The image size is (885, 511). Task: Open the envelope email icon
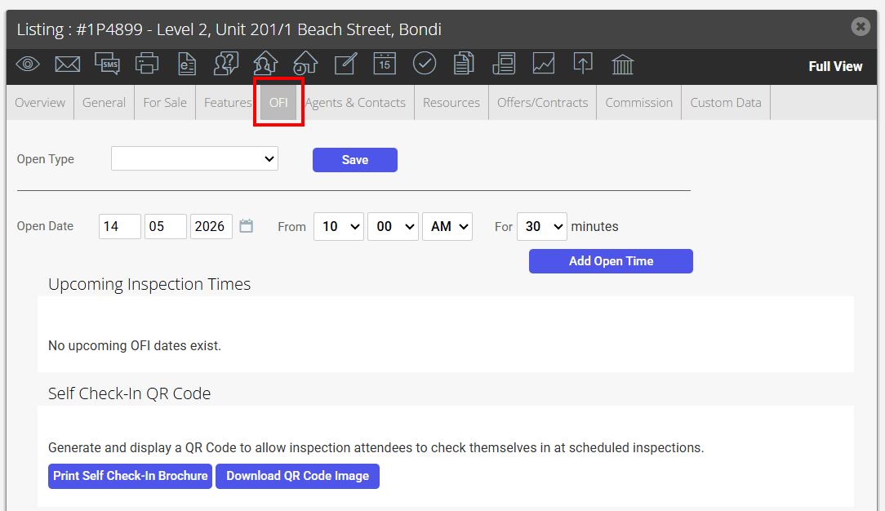(67, 64)
